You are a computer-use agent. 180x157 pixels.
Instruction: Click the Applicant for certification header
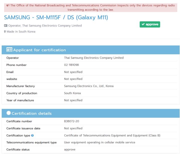[90, 50]
